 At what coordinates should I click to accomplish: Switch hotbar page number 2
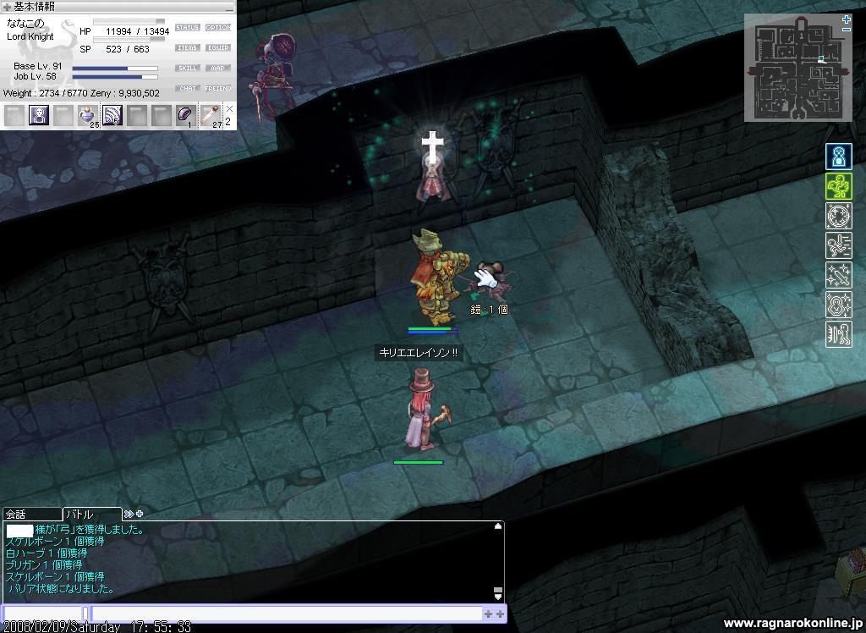[228, 122]
